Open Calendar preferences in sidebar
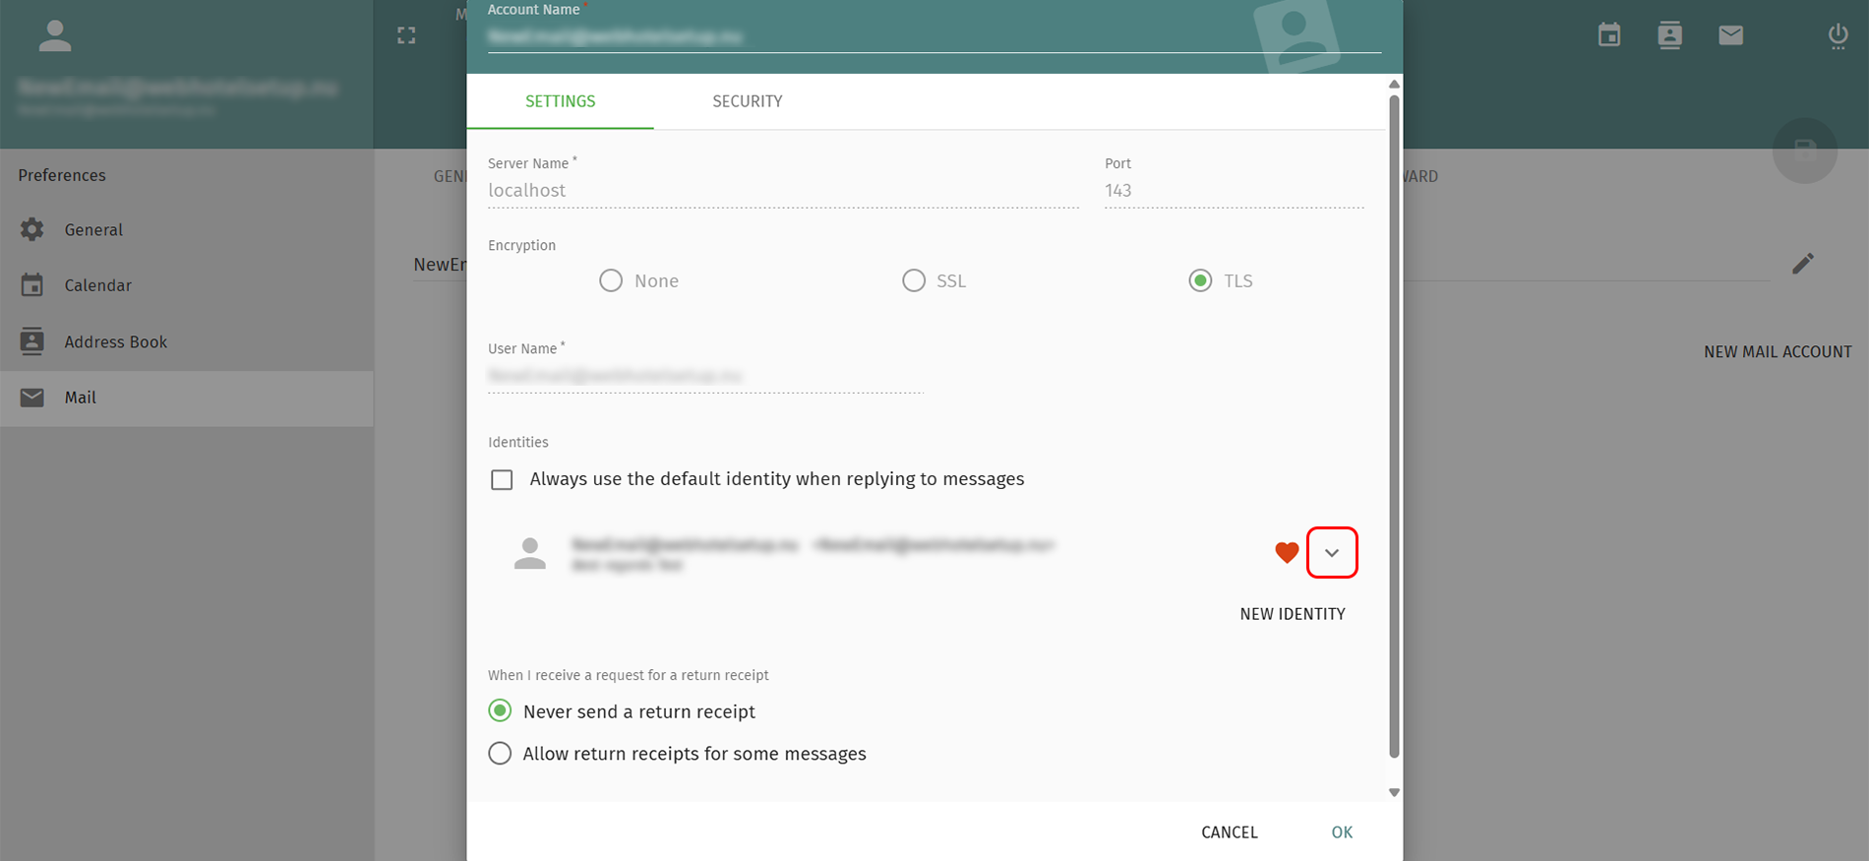 click(x=97, y=285)
